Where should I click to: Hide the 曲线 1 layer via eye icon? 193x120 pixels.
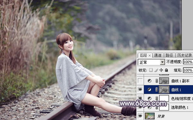[x=140, y=89]
